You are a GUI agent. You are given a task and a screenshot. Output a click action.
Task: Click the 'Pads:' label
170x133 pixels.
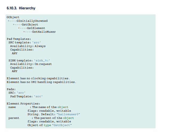click(x=11, y=89)
